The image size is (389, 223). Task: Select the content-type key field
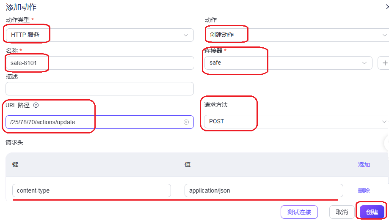91,190
